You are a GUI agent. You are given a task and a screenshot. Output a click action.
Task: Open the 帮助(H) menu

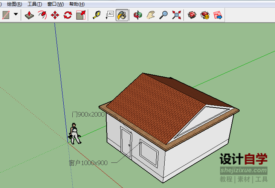click(77, 4)
